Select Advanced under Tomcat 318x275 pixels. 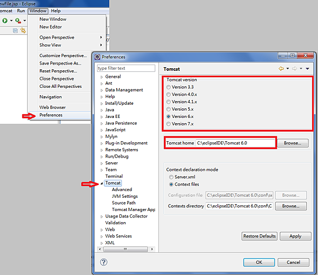coord(122,190)
